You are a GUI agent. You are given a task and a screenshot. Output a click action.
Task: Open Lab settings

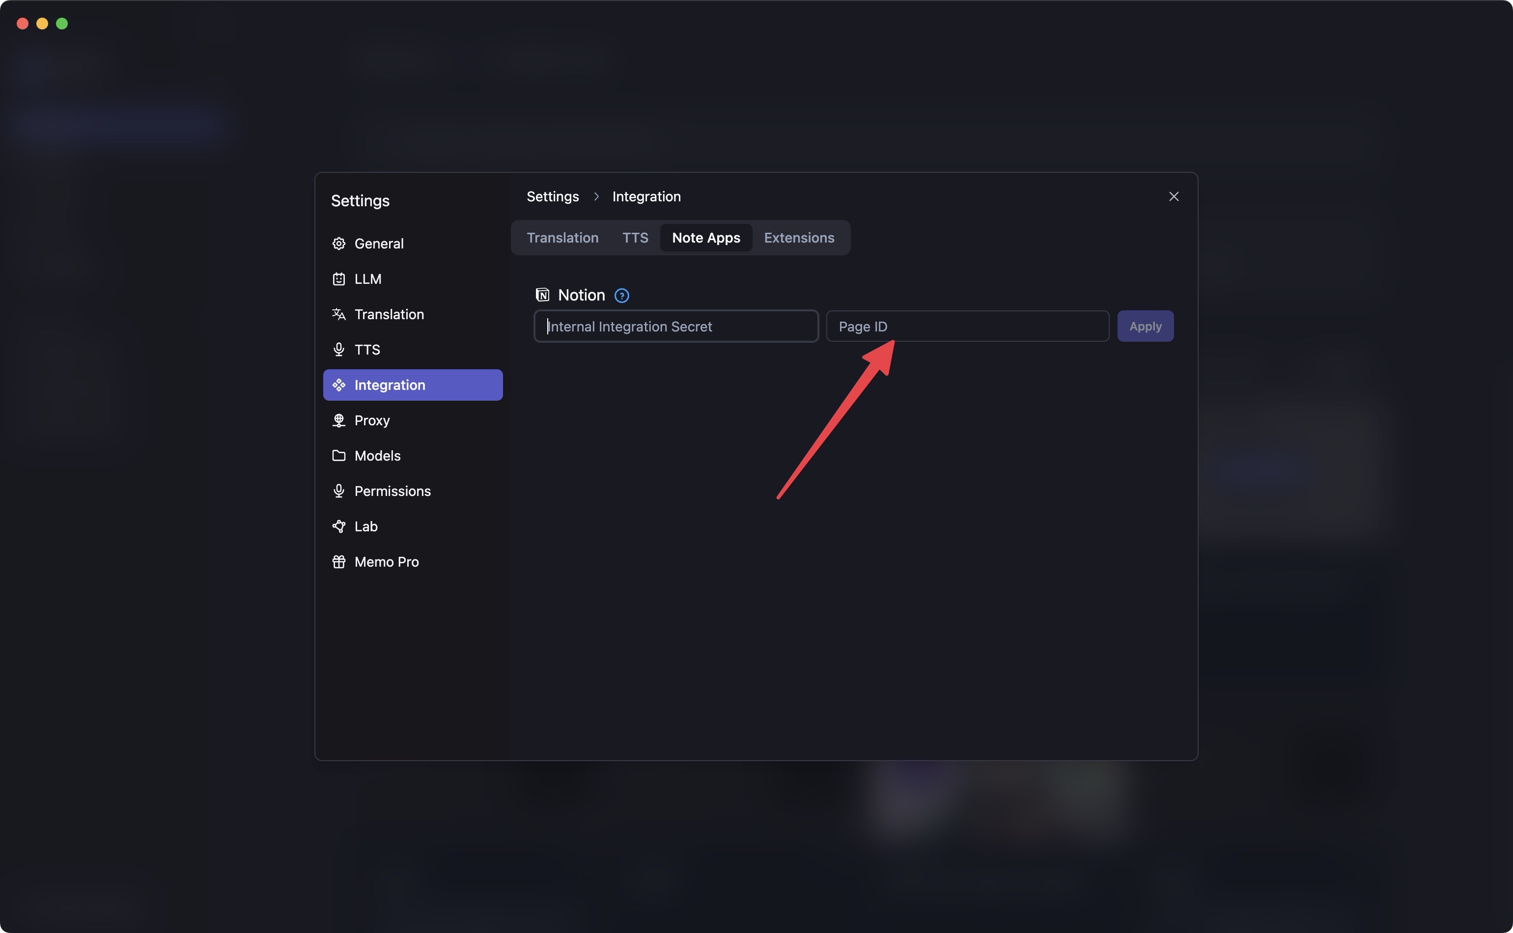pyautogui.click(x=412, y=526)
